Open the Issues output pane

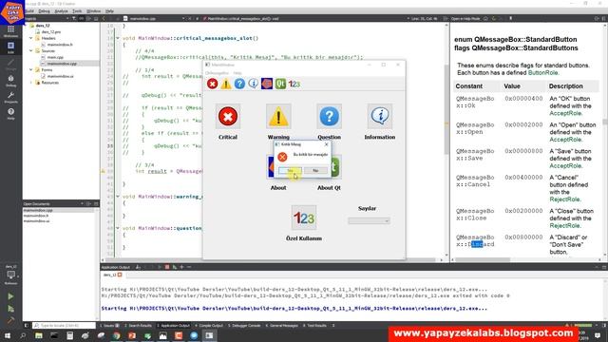[109, 326]
